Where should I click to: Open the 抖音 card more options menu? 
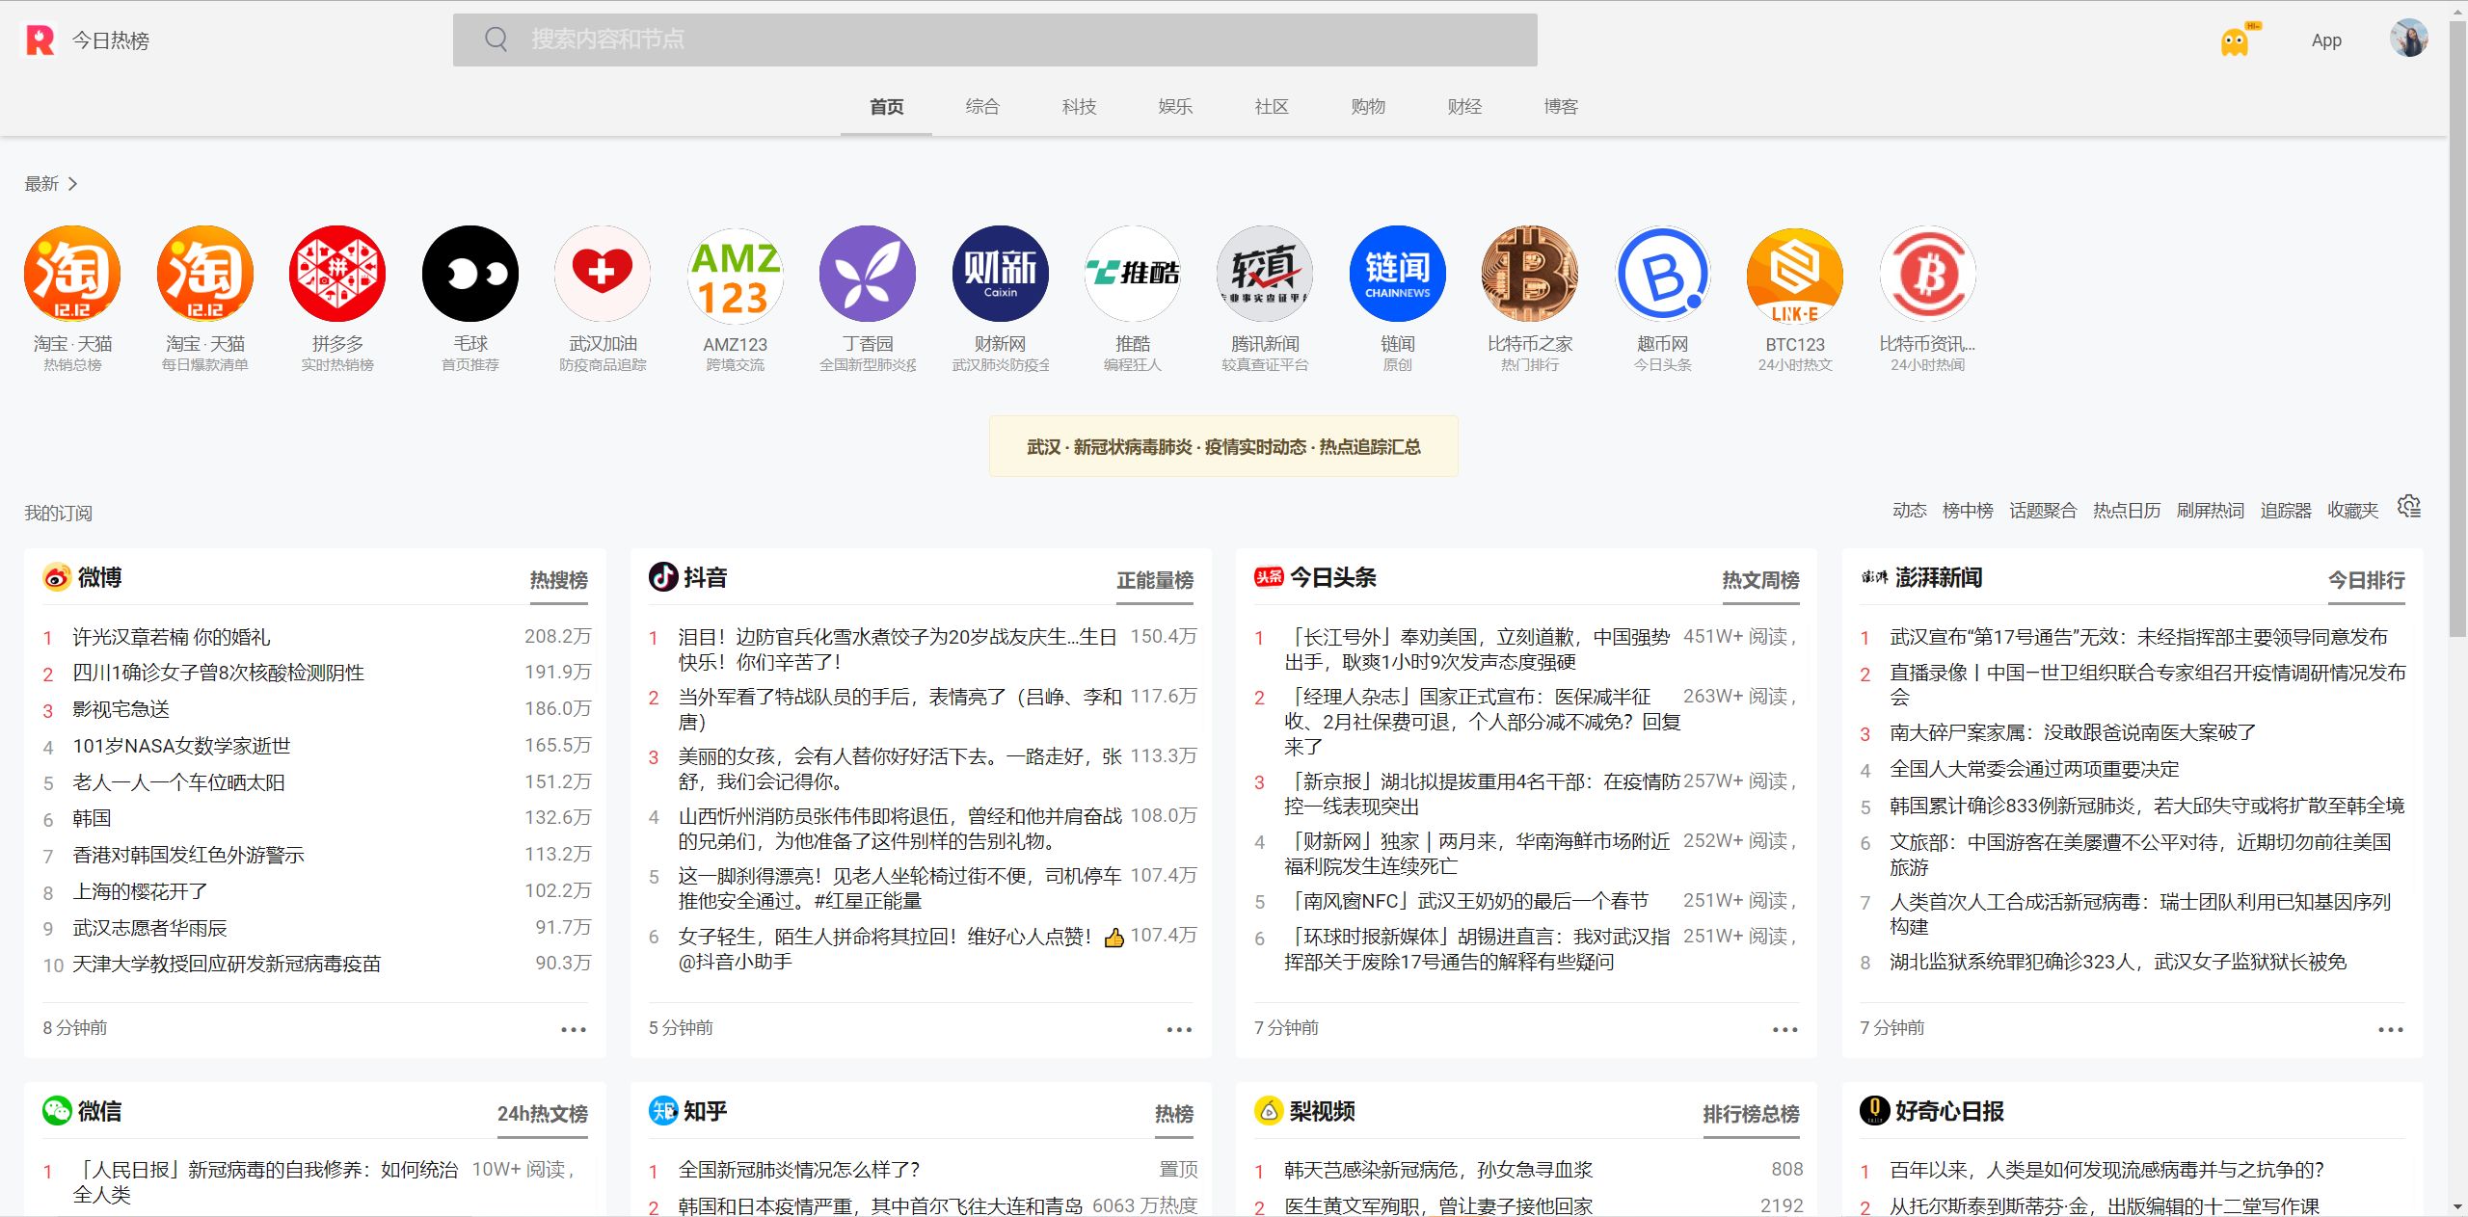click(x=1179, y=1029)
